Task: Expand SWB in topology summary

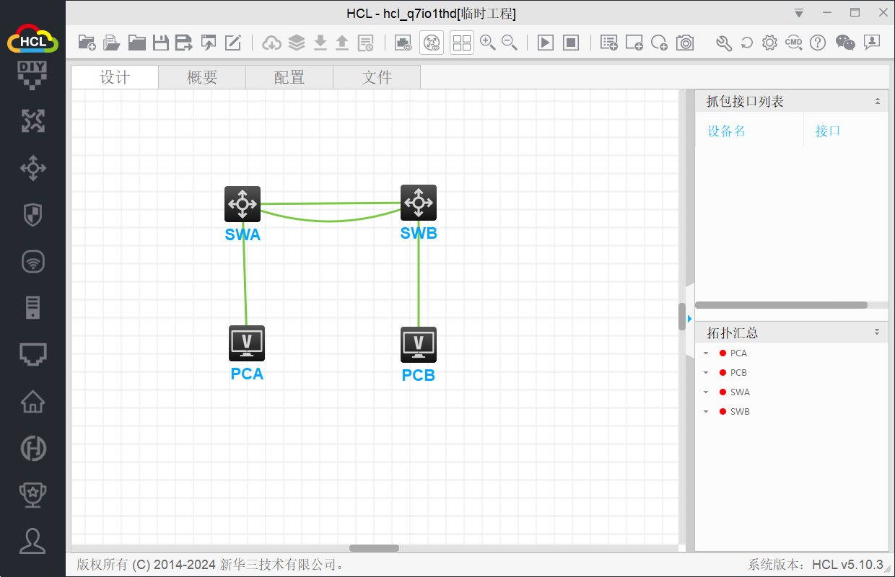Action: tap(706, 412)
